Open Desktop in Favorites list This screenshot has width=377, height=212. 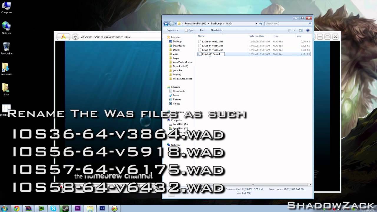pos(177,42)
